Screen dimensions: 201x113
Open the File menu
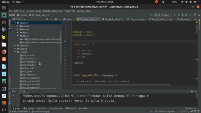point(10,11)
